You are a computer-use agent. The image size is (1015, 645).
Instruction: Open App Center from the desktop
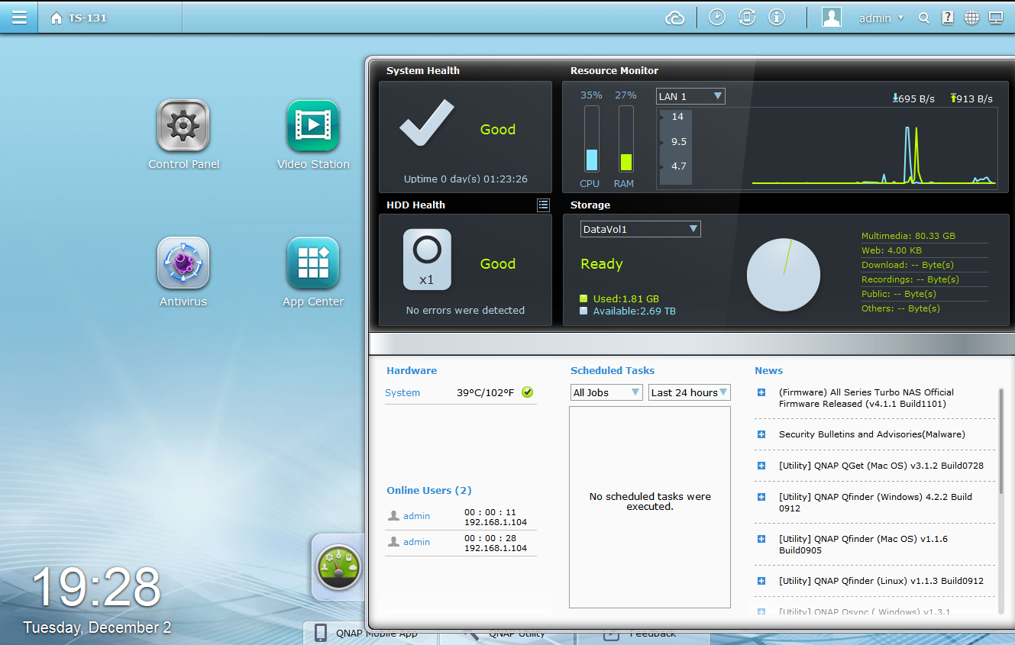pyautogui.click(x=313, y=263)
